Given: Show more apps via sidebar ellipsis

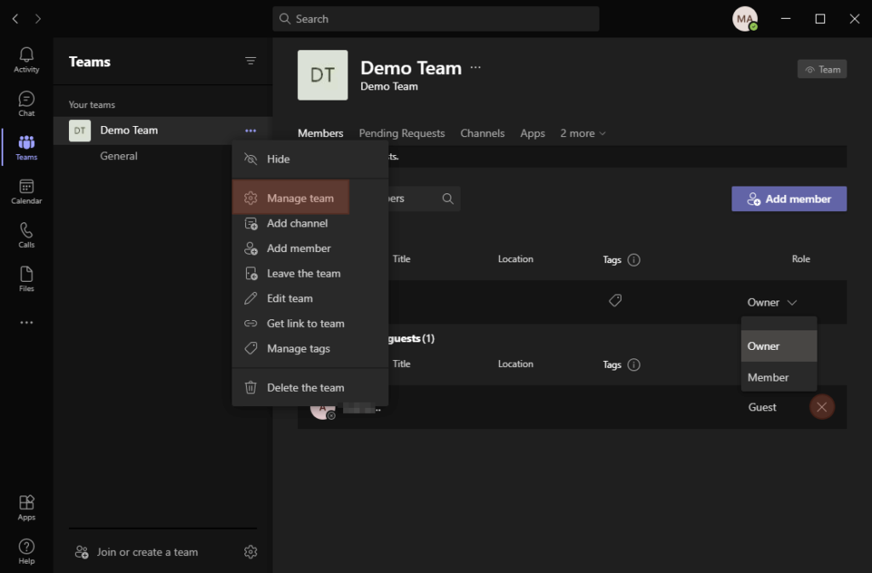Looking at the screenshot, I should (x=26, y=323).
